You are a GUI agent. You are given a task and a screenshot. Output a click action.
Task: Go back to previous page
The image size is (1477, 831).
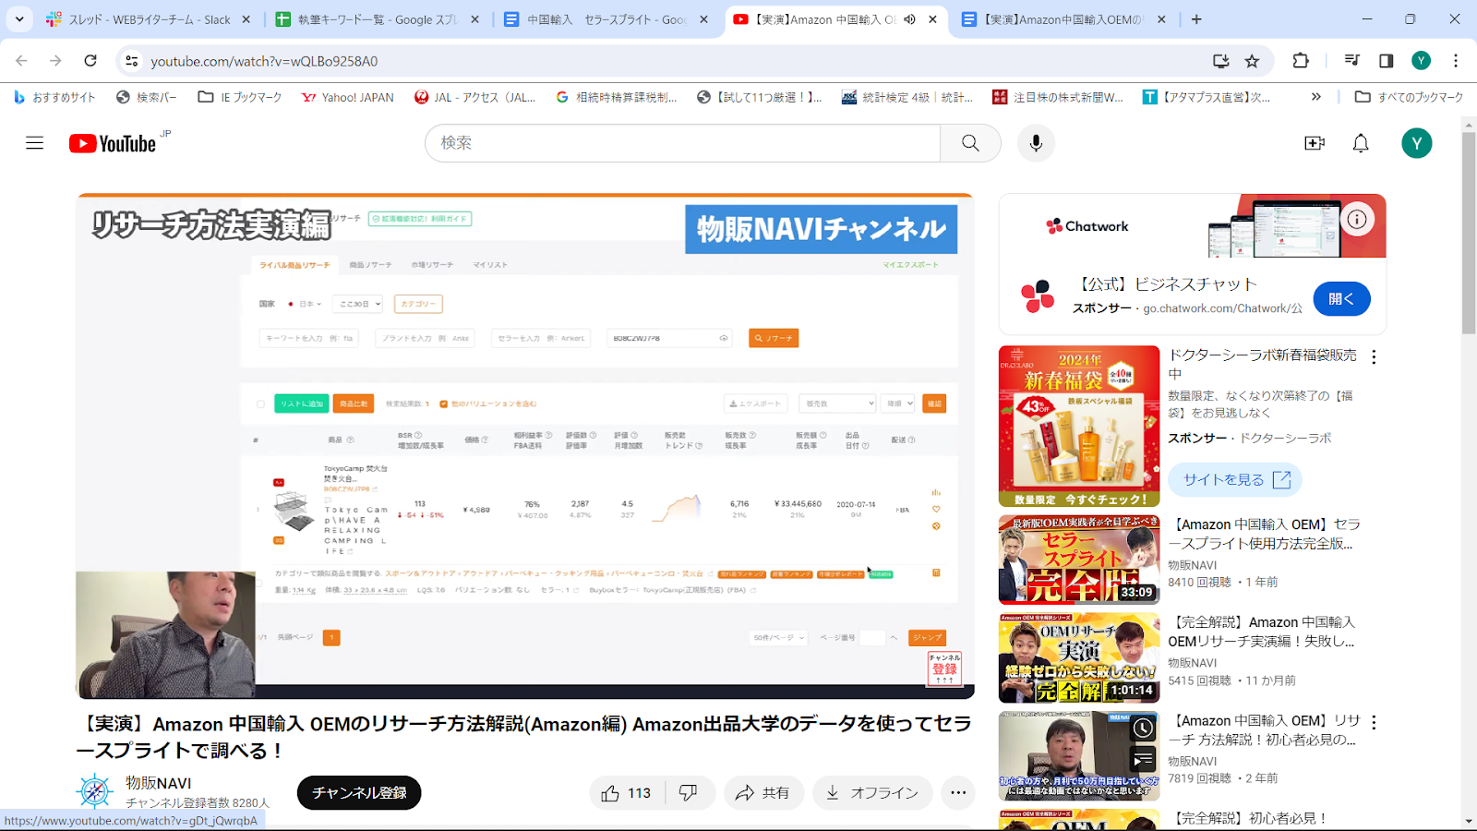[x=22, y=61]
